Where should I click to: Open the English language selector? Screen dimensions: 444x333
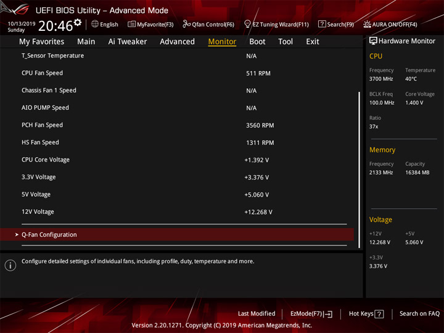(x=109, y=24)
